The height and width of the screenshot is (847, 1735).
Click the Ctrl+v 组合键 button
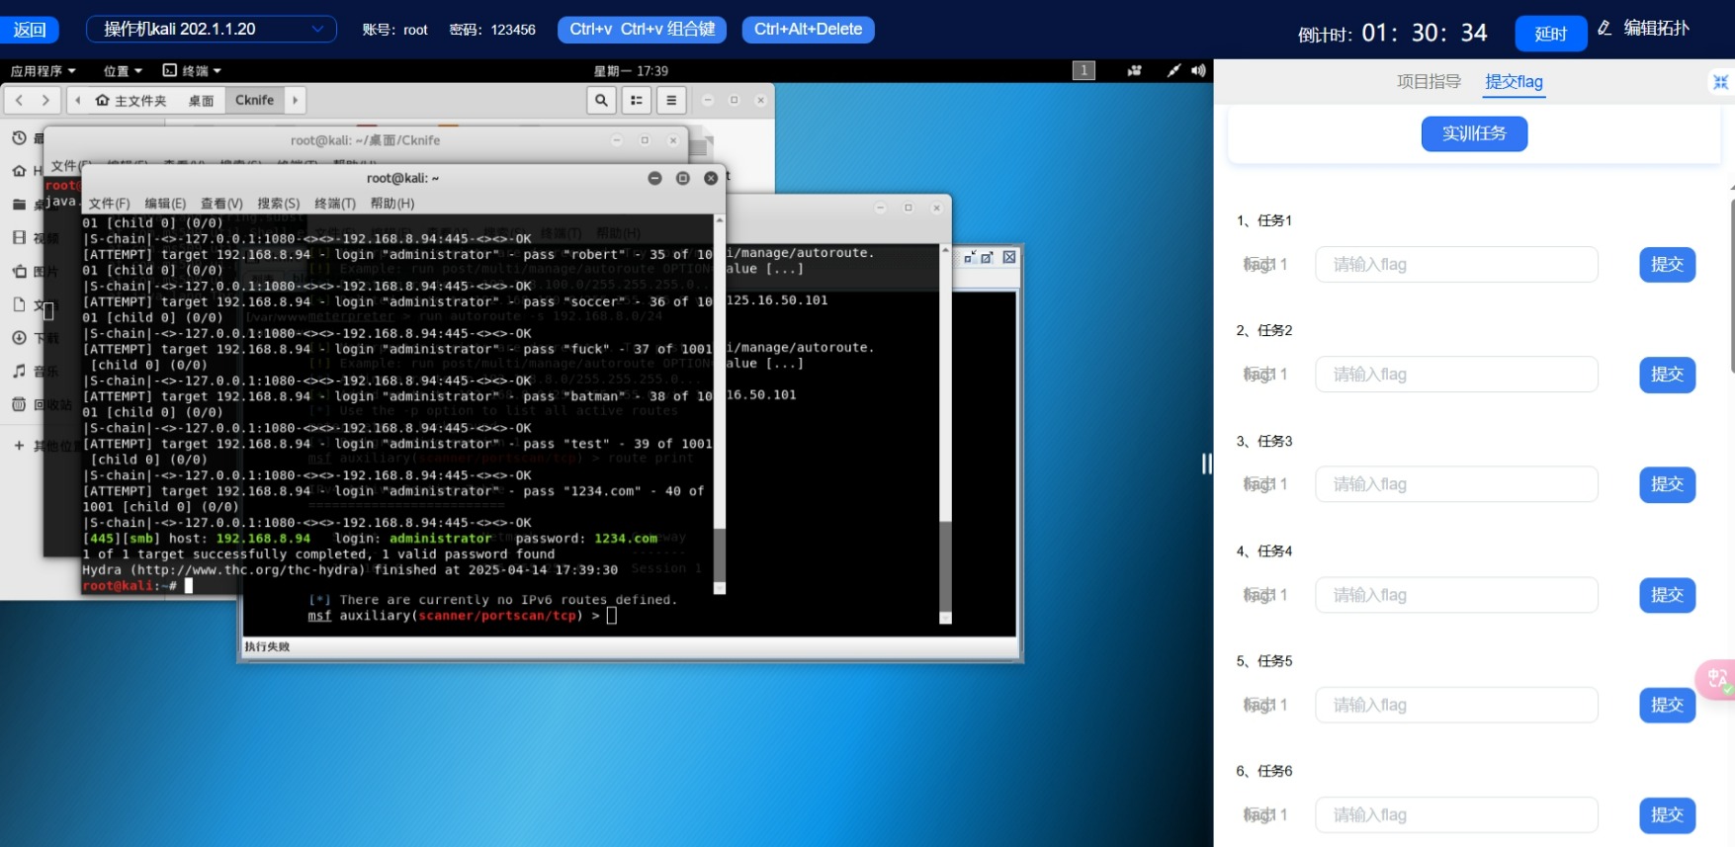642,30
